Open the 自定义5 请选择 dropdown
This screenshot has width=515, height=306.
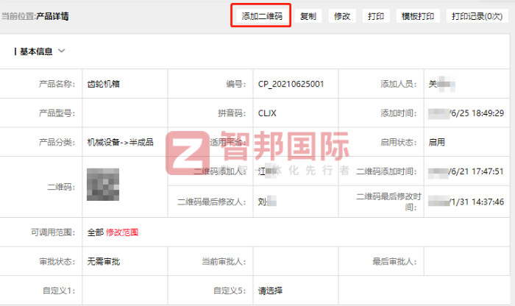271,291
